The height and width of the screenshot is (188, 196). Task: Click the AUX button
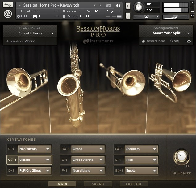click(x=192, y=11)
